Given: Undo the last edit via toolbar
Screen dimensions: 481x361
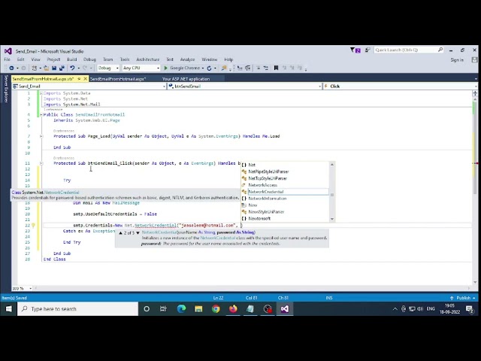Looking at the screenshot, I should point(72,68).
